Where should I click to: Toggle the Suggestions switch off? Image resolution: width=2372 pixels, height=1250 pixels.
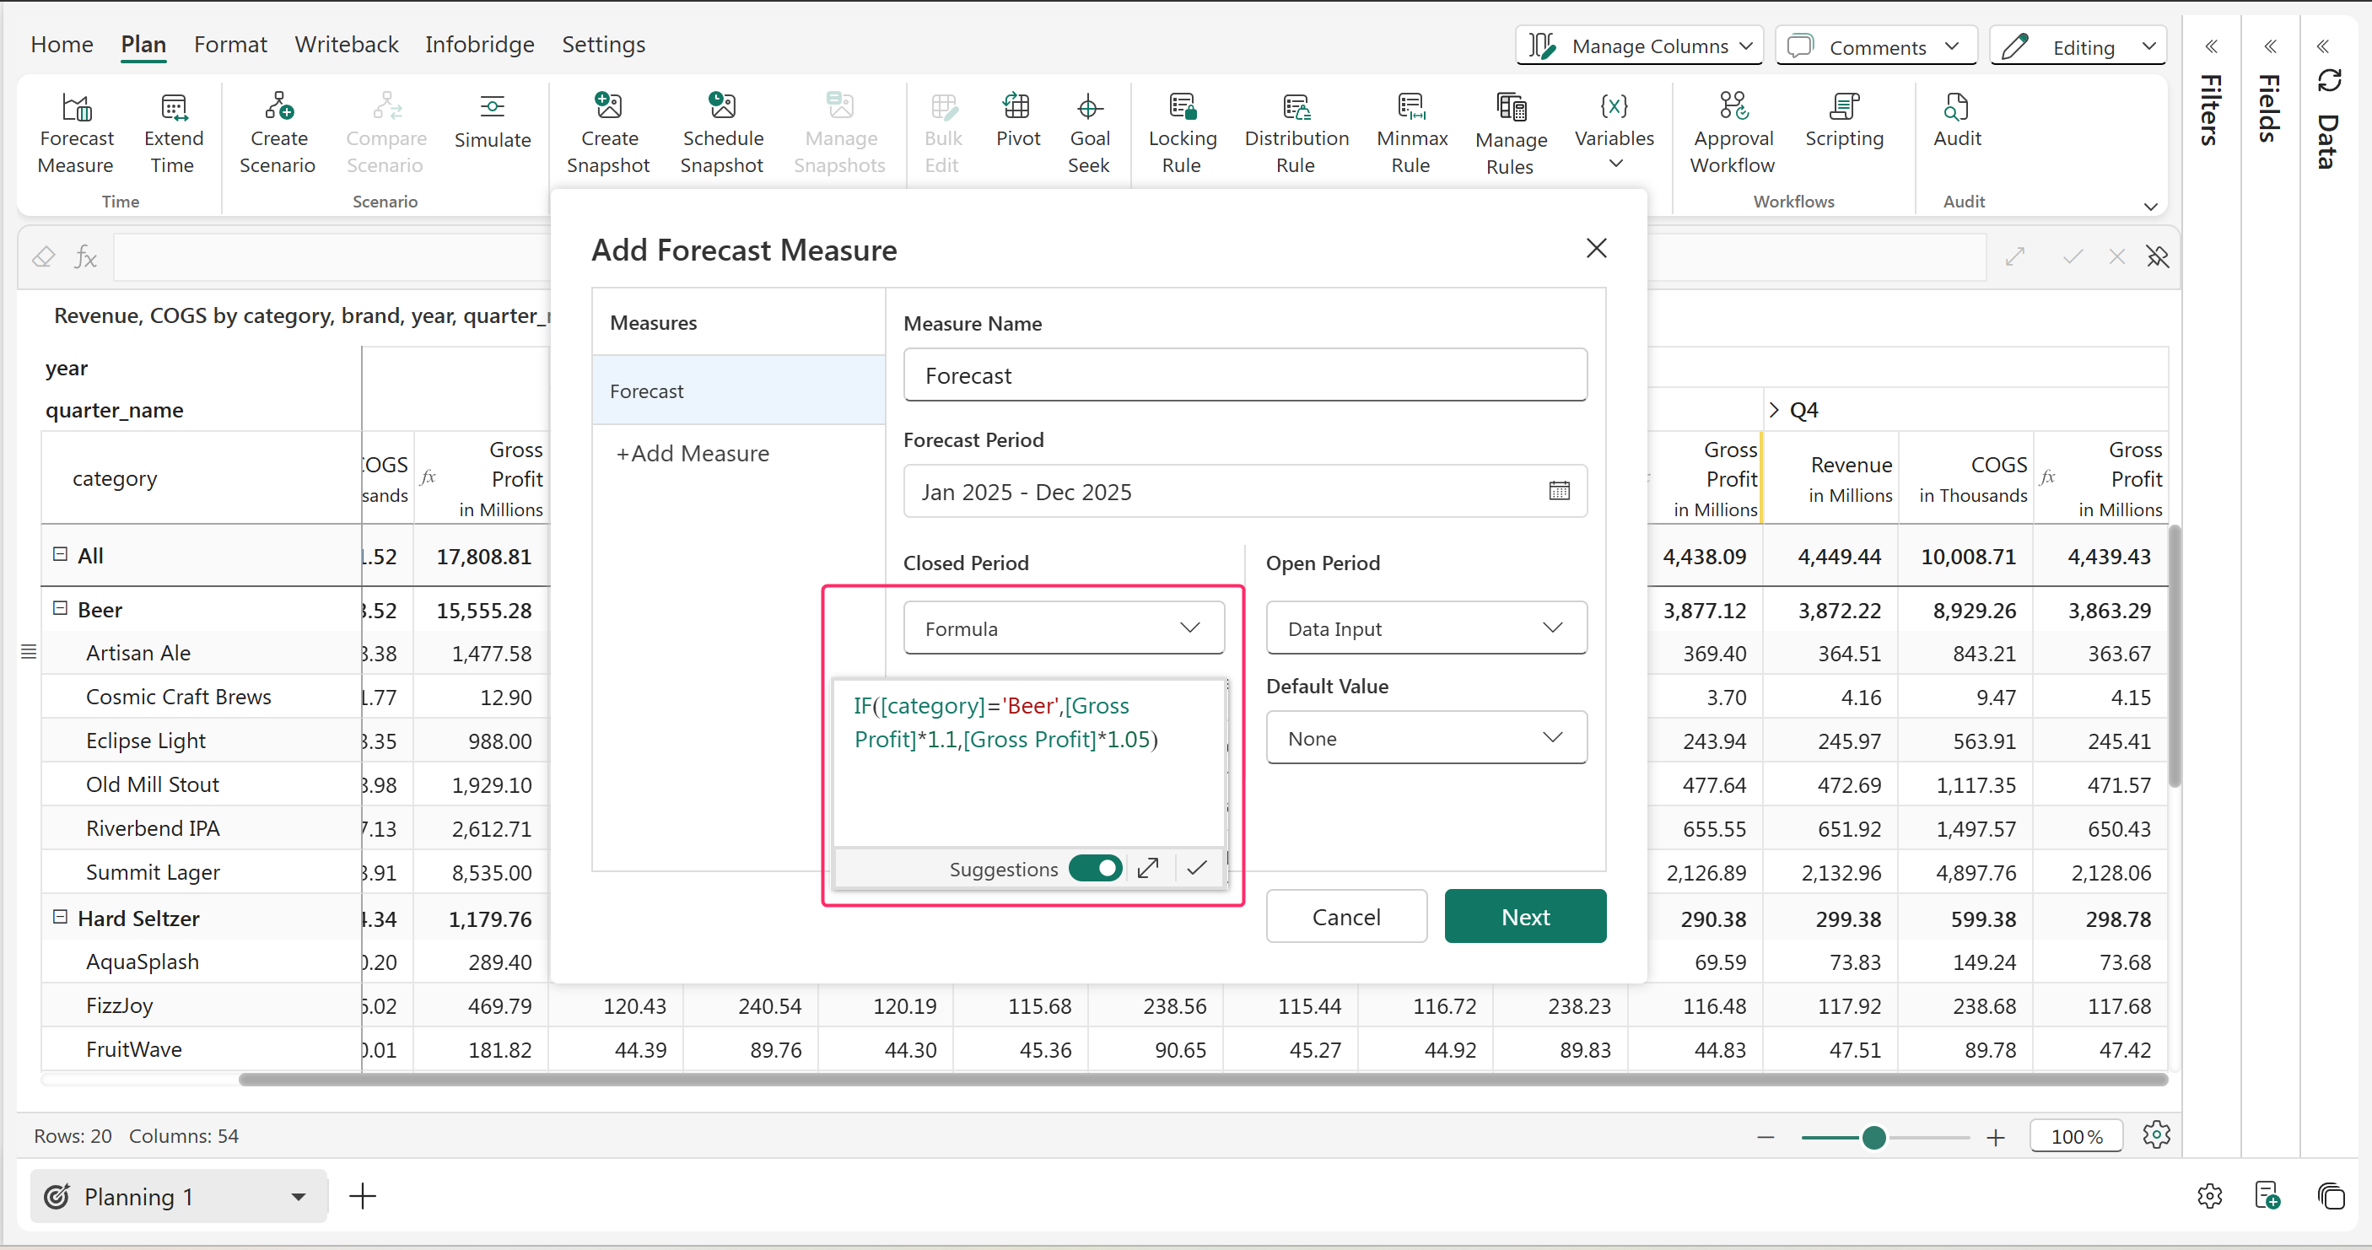(x=1095, y=868)
